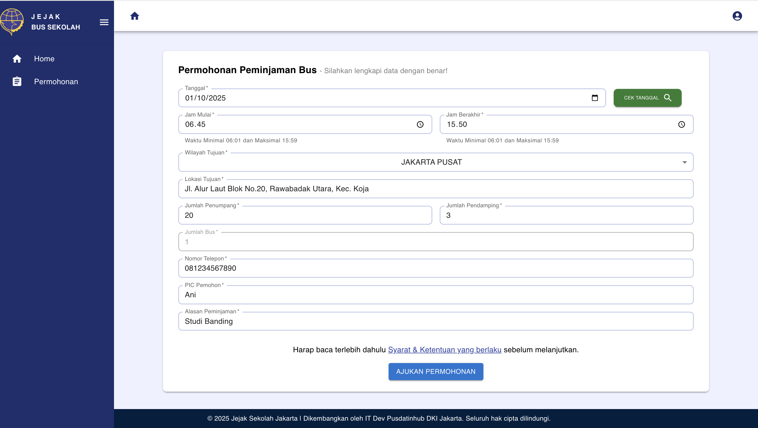Open the clock picker for Jam Mulai
The image size is (758, 428).
420,124
